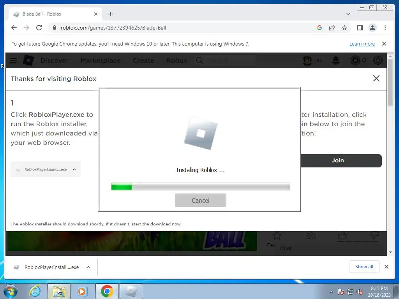The width and height of the screenshot is (399, 299).
Task: Click the thumbs up like icon
Action: click(342, 236)
